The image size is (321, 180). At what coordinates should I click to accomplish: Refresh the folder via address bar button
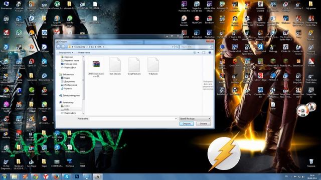tap(177, 47)
